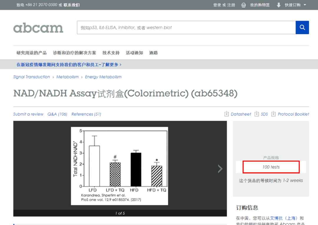Open the Protocol Booklet link
This screenshot has height=225, width=318.
pyautogui.click(x=293, y=114)
